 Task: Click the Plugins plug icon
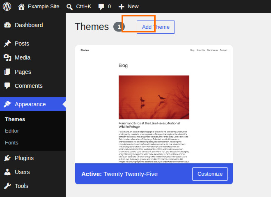tap(7, 158)
